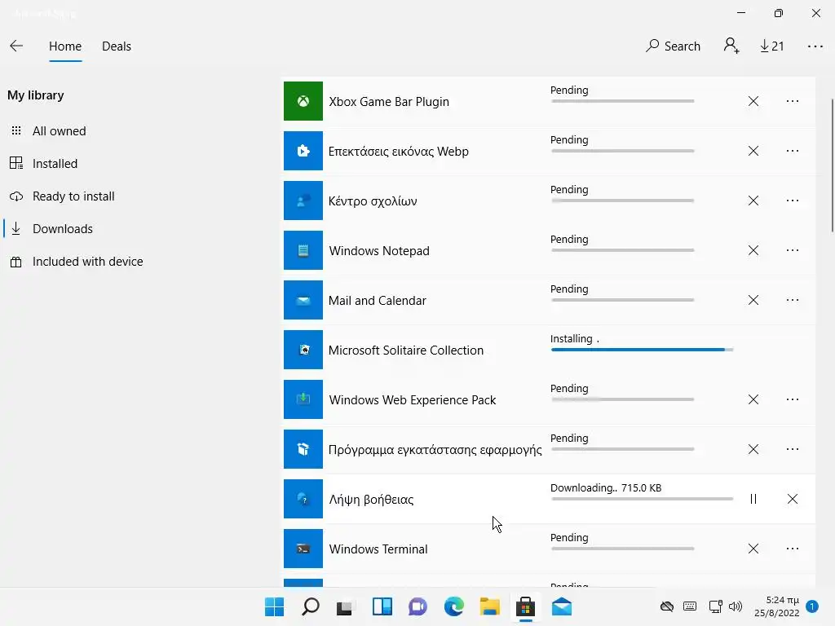
Task: Cancel the Mail and Calendar download
Action: [x=753, y=300]
